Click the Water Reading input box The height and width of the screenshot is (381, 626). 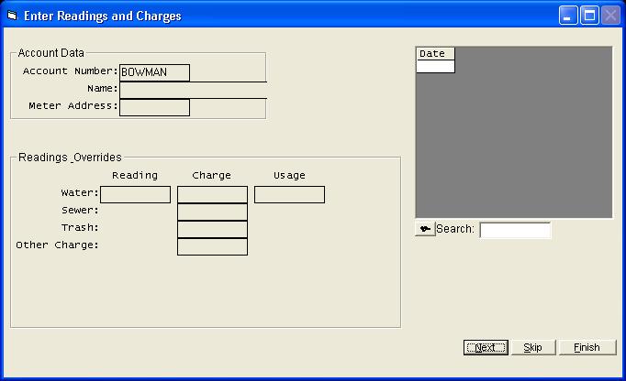(135, 194)
